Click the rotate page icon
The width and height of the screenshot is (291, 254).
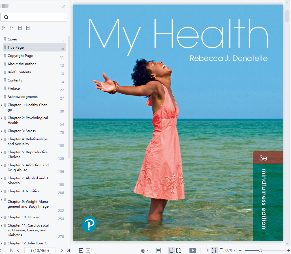(221, 251)
